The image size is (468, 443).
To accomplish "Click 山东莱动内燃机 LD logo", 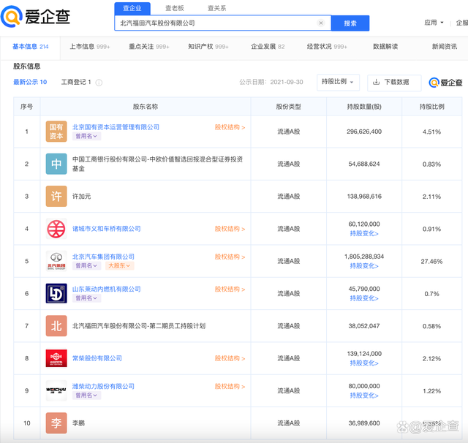I will point(56,293).
